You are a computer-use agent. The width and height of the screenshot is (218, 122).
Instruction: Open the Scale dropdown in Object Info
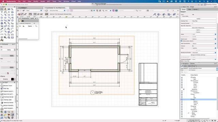pyautogui.click(x=204, y=34)
